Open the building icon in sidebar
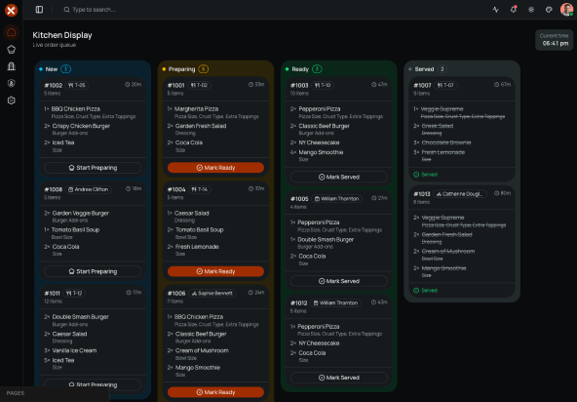Viewport: 577px width, 402px height. coord(12,66)
